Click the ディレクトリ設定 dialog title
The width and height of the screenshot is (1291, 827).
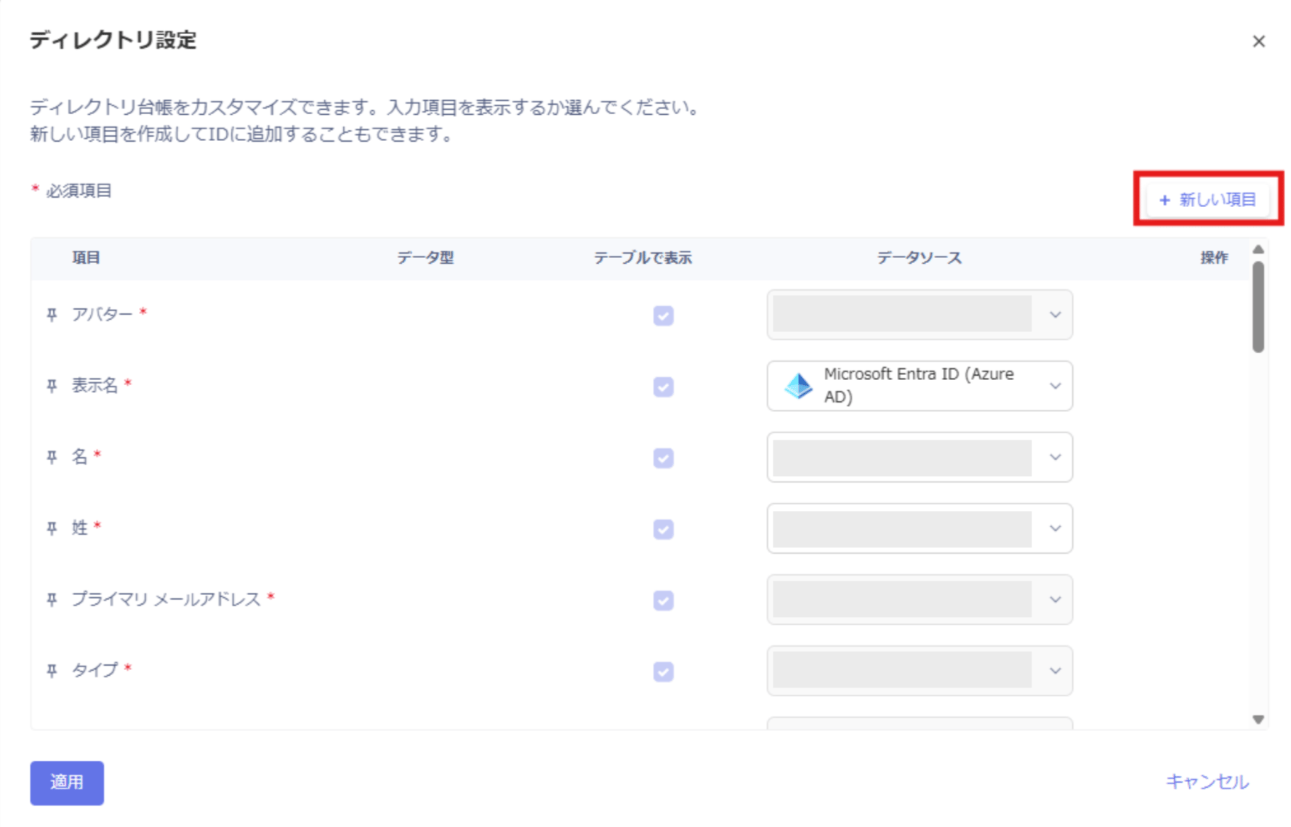coord(113,40)
